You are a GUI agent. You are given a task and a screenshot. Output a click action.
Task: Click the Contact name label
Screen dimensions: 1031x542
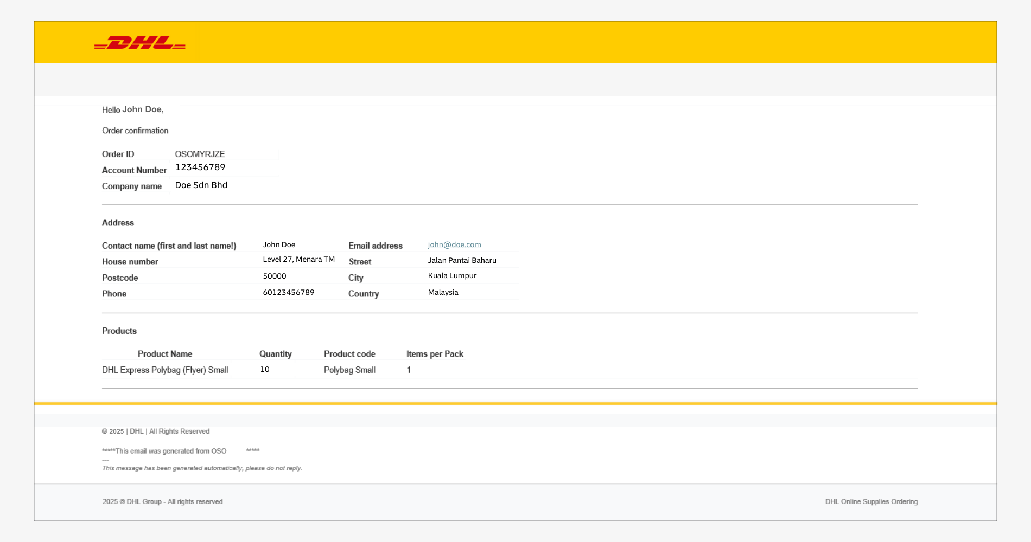[169, 246]
